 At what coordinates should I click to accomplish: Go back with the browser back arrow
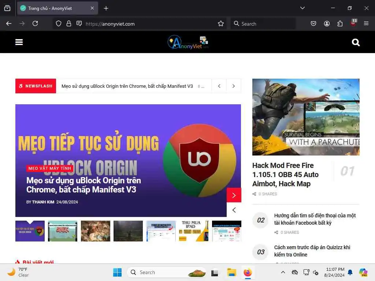9,23
